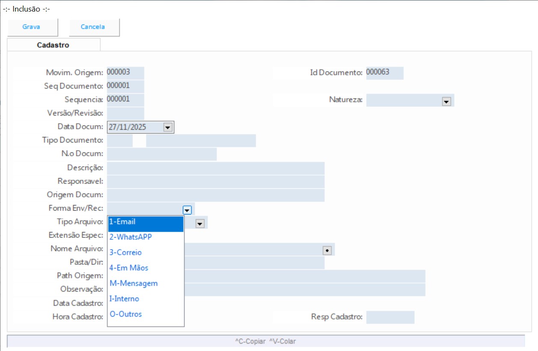Click the Origem Docum input field
538x351 pixels.
tap(215, 195)
